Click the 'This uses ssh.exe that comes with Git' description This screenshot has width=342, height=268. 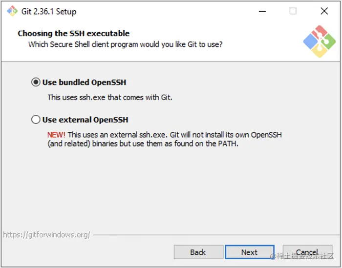pos(110,97)
